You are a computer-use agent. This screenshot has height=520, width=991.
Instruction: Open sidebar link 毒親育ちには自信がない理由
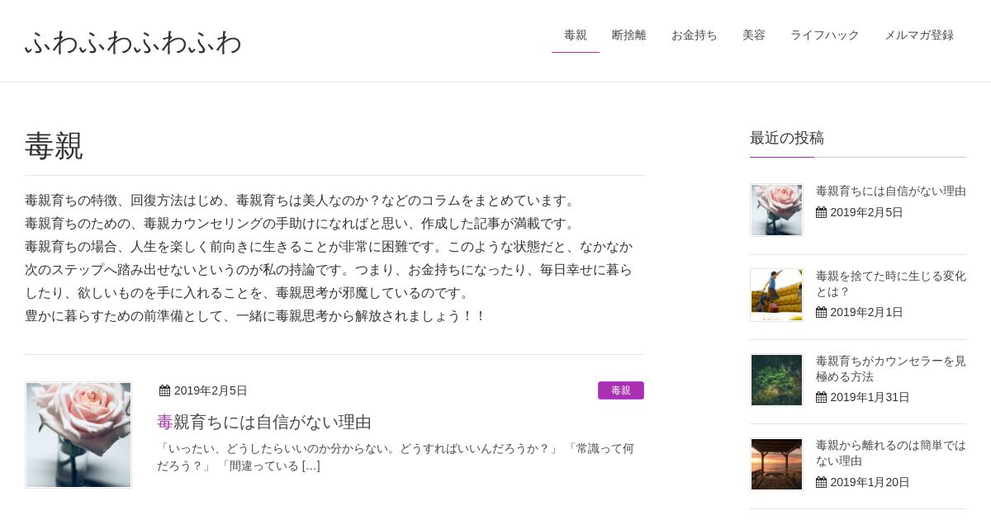click(891, 191)
